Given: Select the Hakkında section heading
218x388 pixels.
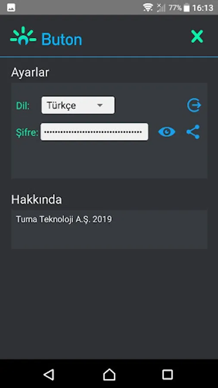Looking at the screenshot, I should tap(37, 200).
